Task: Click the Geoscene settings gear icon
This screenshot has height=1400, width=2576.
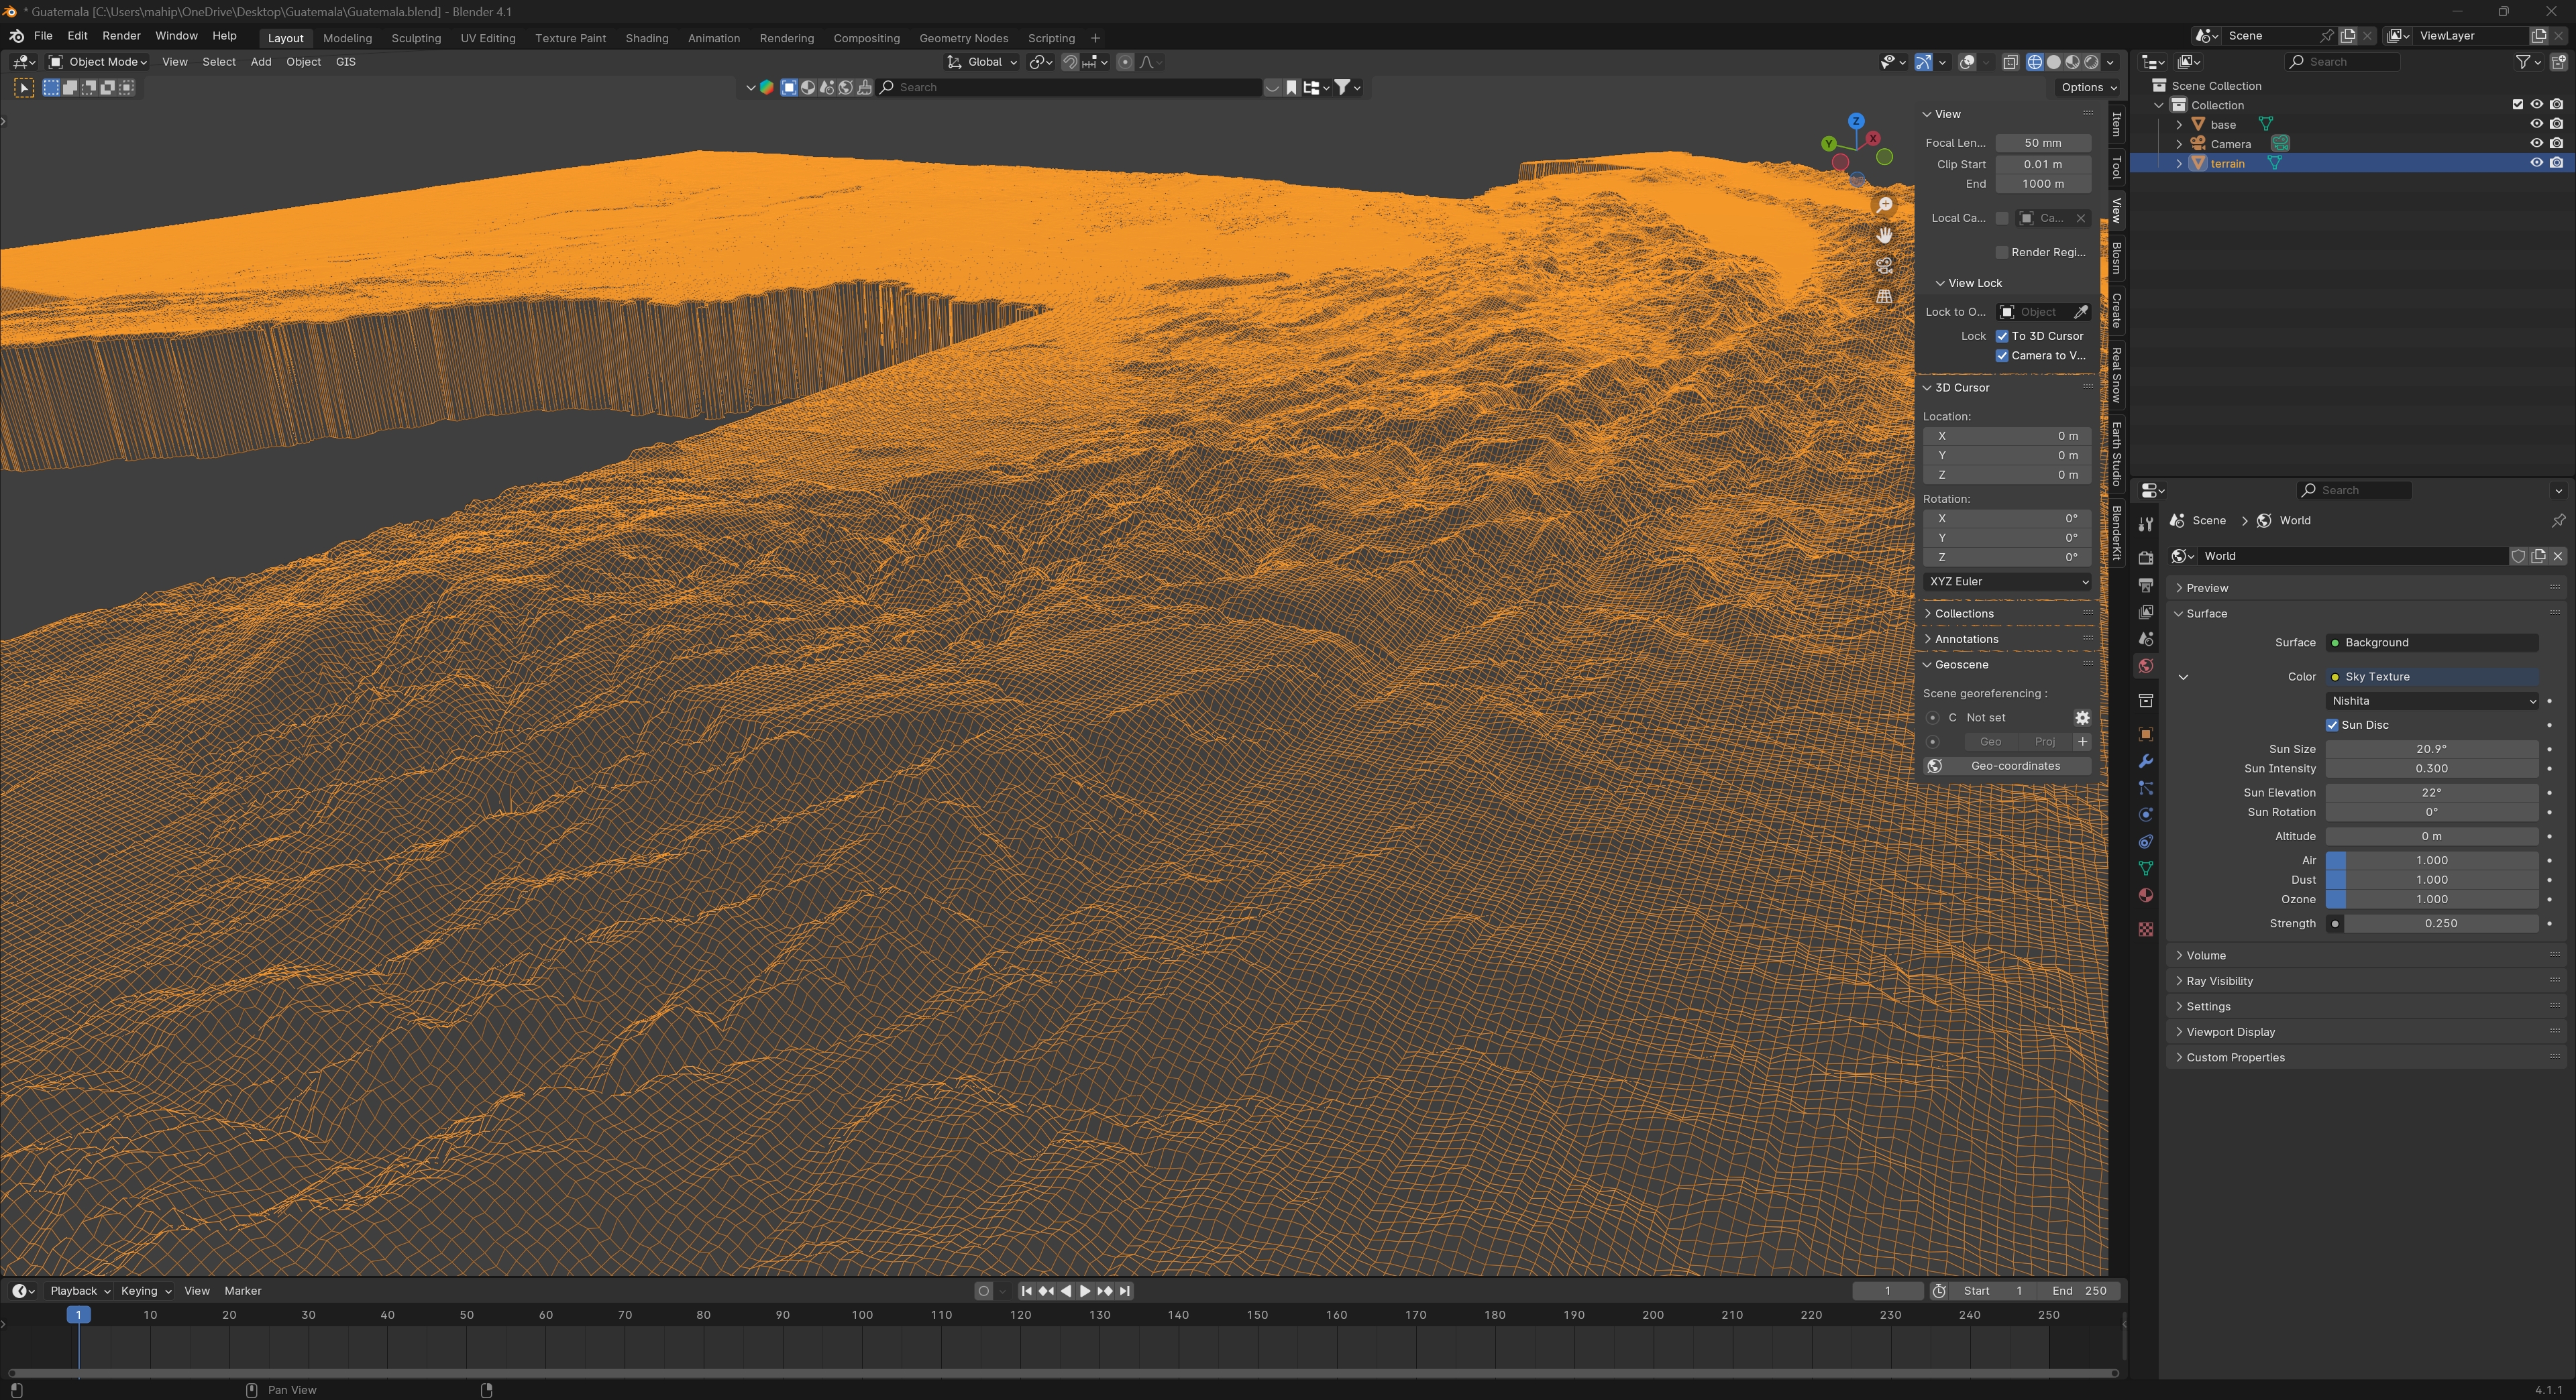Action: click(x=2081, y=717)
